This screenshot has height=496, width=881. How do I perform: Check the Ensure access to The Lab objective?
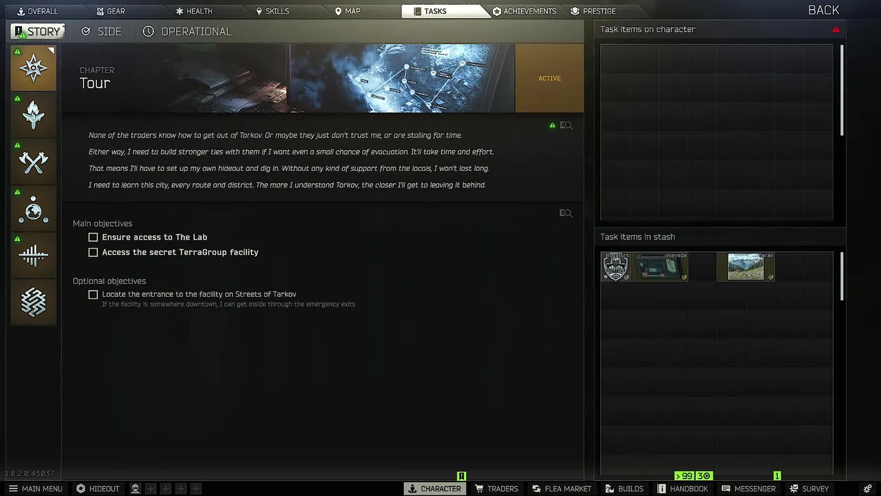coord(93,237)
